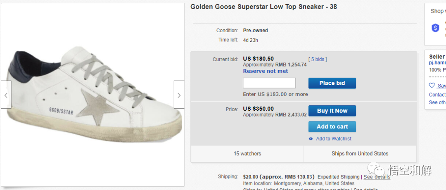The width and height of the screenshot is (446, 190).
Task: Click the blue shield dollar icon
Action: 435,28
